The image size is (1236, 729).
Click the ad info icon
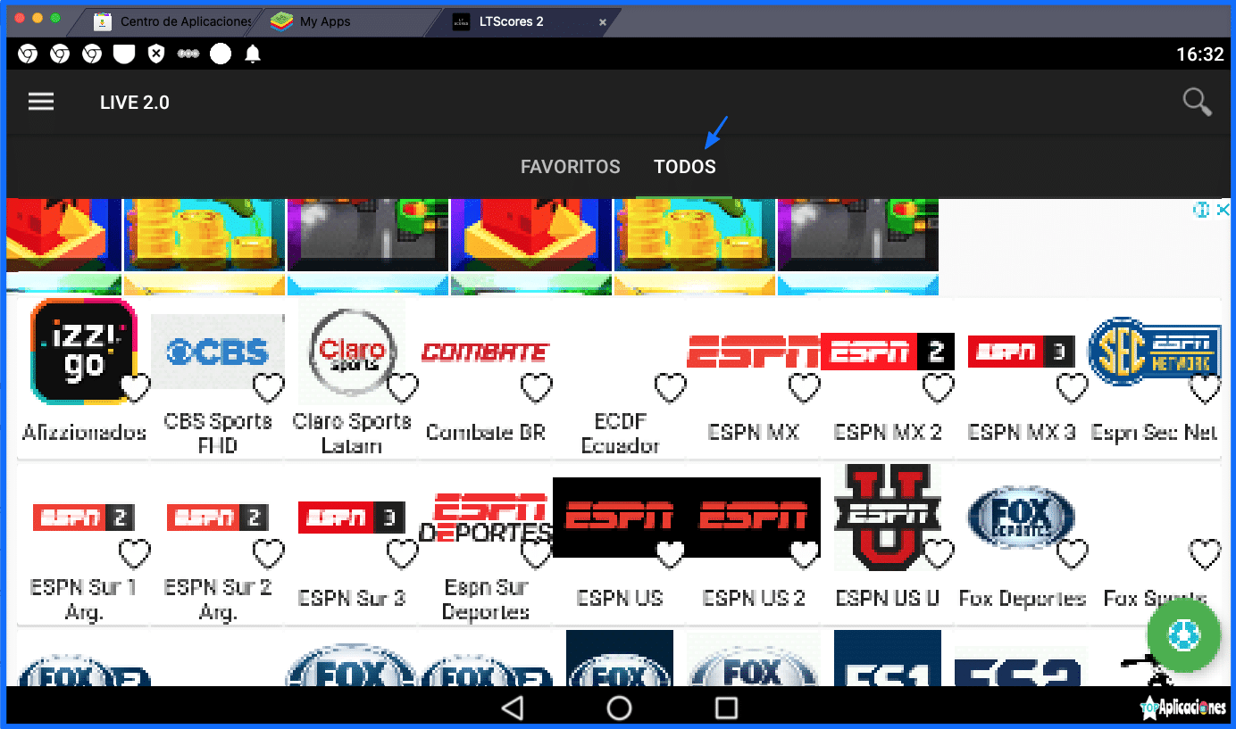[x=1202, y=210]
